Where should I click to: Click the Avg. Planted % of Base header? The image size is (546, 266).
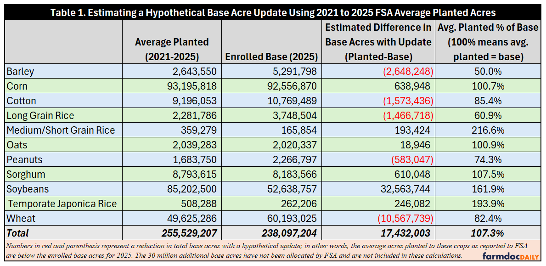pos(489,42)
